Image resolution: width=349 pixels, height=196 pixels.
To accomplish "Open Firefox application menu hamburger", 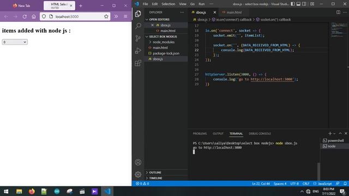I will tap(125, 16).
